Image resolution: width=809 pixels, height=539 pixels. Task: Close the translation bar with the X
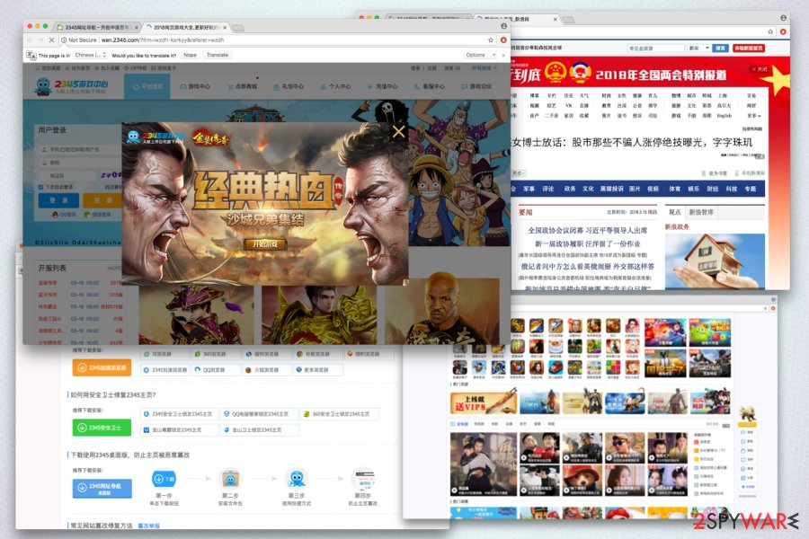coord(503,55)
